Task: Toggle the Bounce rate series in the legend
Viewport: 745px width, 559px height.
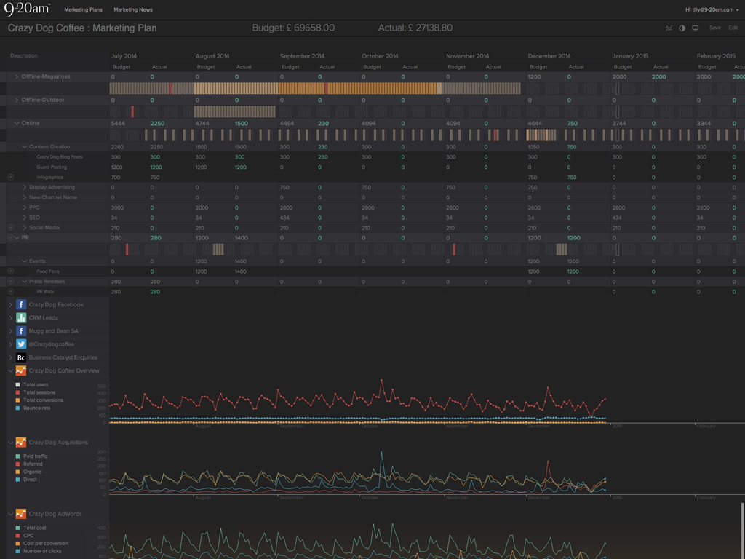Action: tap(17, 408)
